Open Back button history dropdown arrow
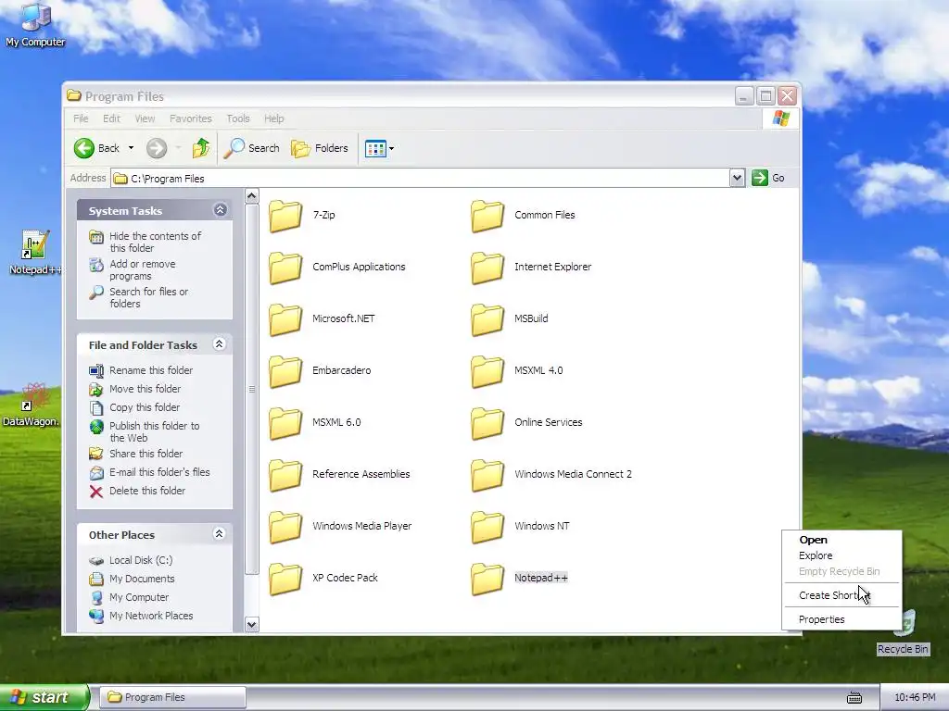The width and height of the screenshot is (949, 711). (x=131, y=148)
